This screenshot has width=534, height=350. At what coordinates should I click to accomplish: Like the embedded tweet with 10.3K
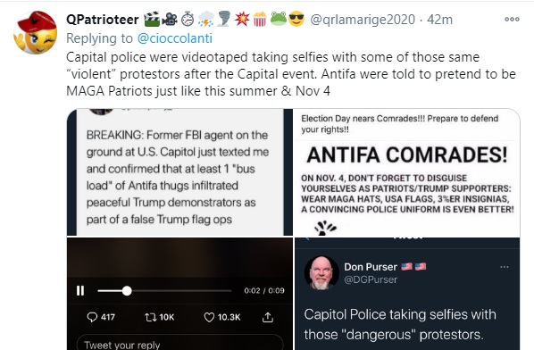[222, 317]
